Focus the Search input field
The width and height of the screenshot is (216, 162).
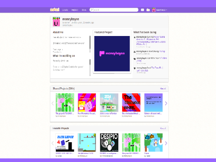click(x=114, y=10)
